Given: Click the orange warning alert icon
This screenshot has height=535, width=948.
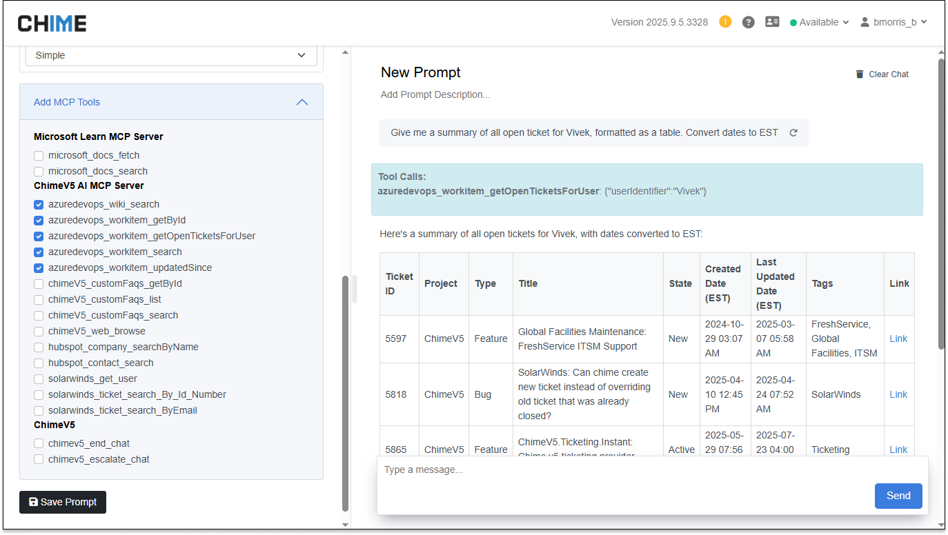Looking at the screenshot, I should pyautogui.click(x=725, y=21).
